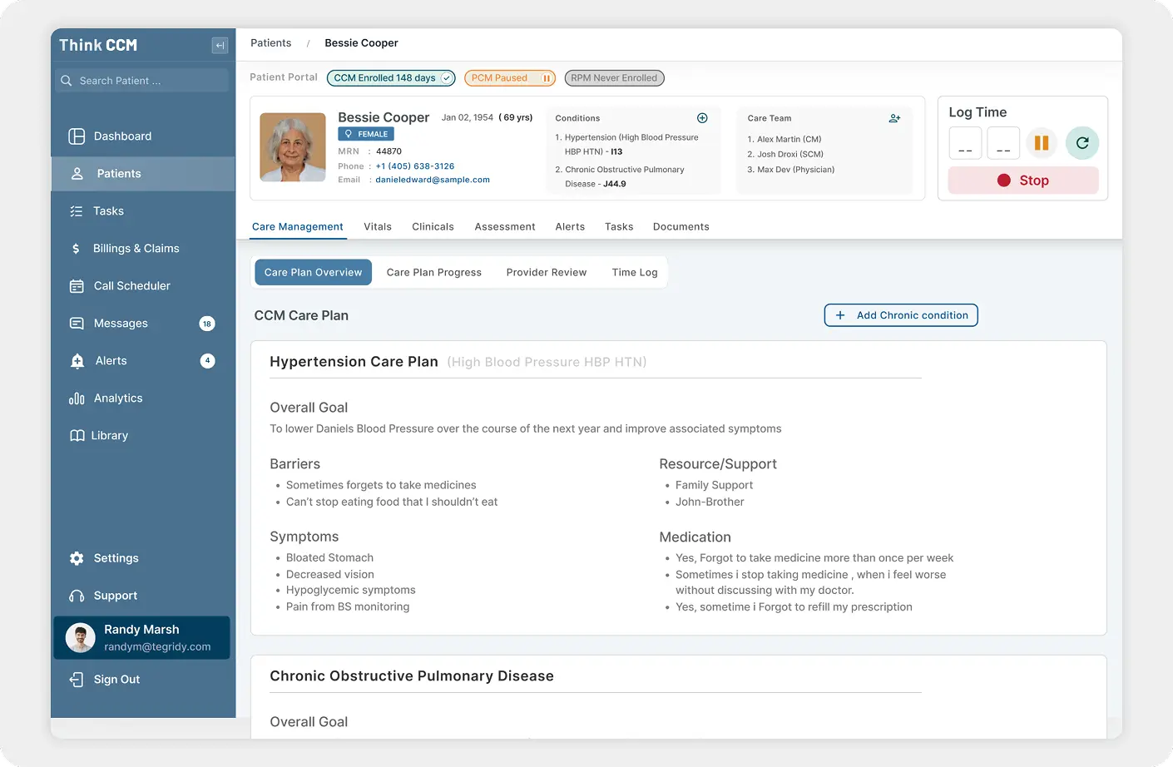Open Messages from the sidebar
The width and height of the screenshot is (1173, 767).
(122, 323)
